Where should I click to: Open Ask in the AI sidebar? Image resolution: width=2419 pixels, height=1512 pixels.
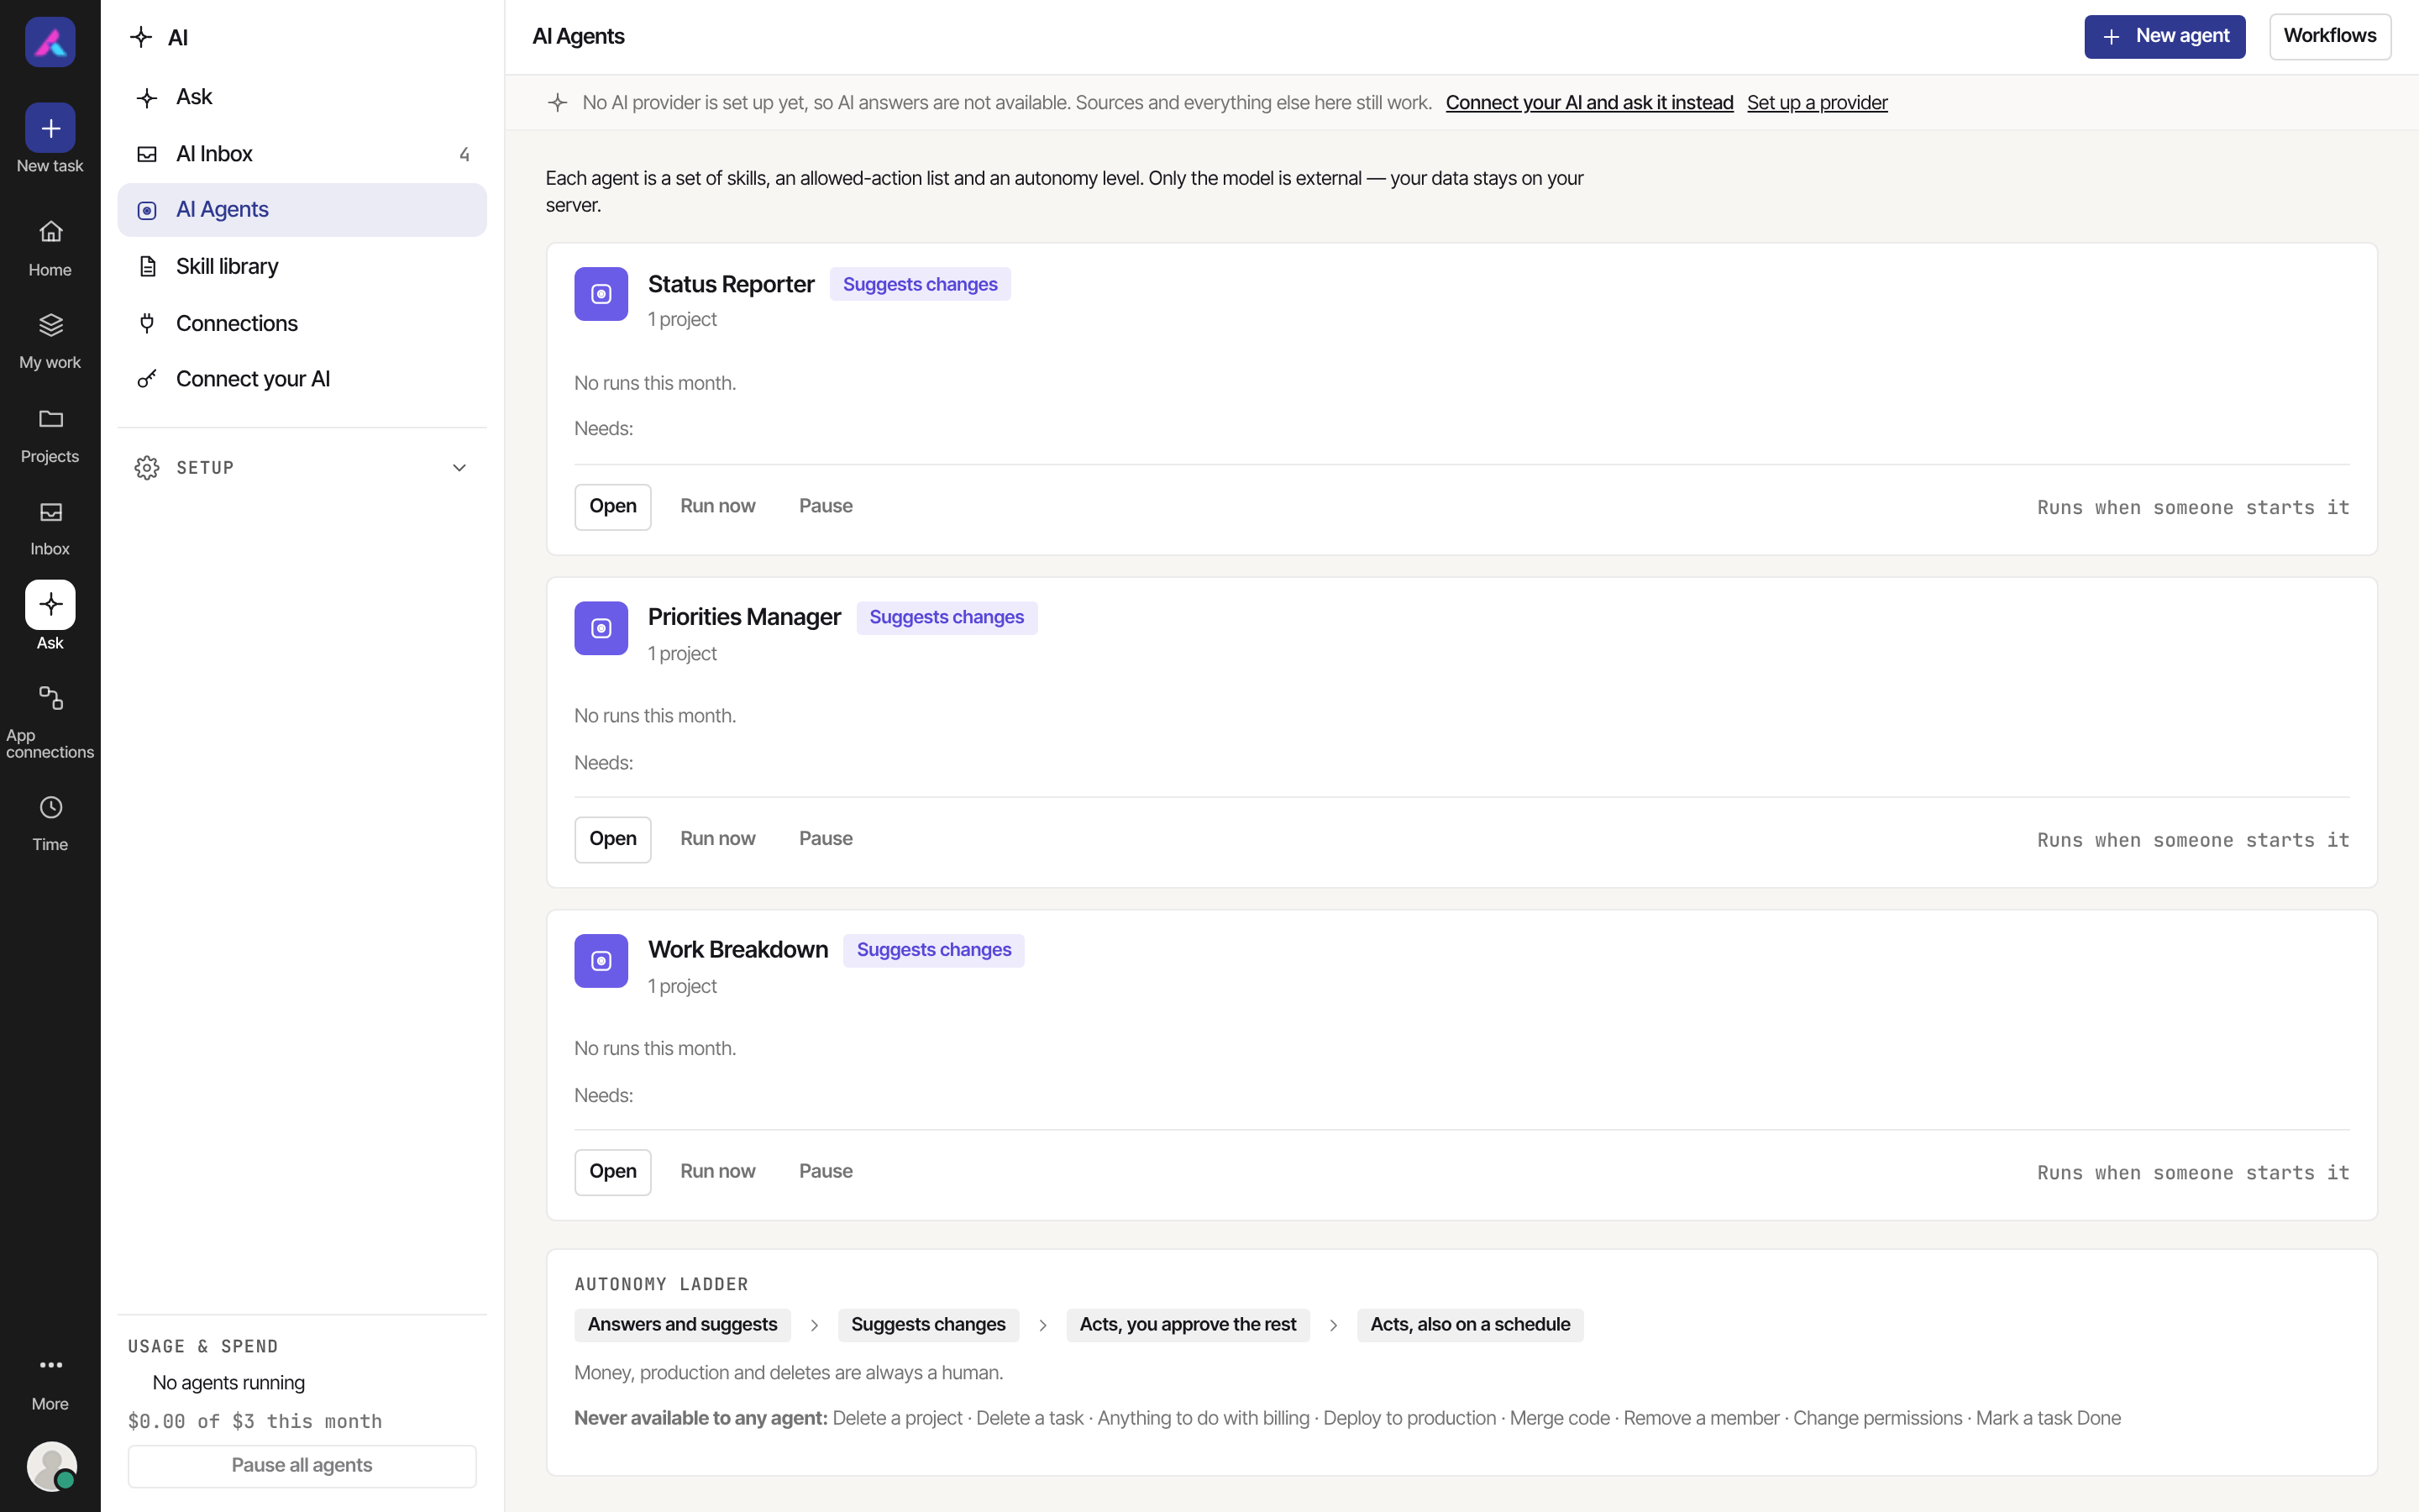pos(302,97)
